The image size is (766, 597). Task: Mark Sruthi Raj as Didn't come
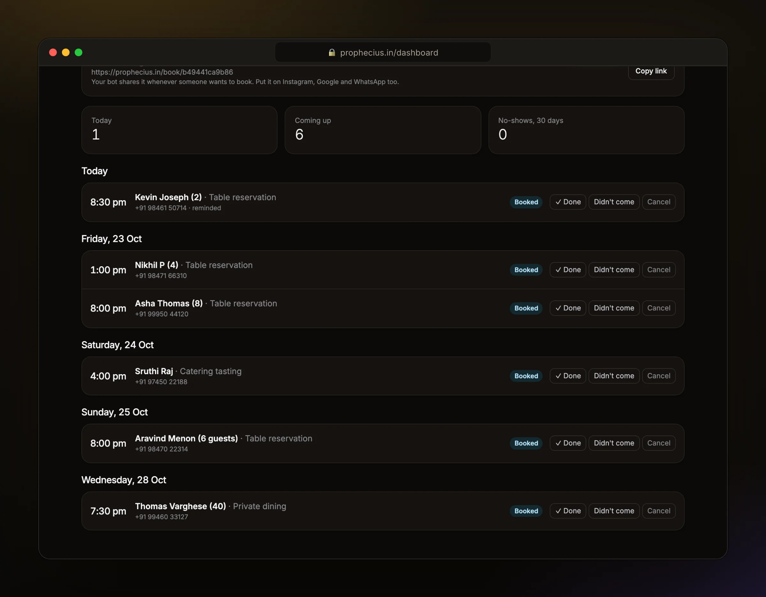coord(614,376)
